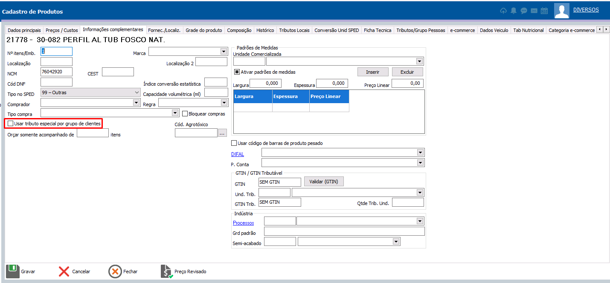Image resolution: width=610 pixels, height=283 pixels.
Task: Toggle Ativar padrões de medidas checkbox
Action: coord(237,72)
